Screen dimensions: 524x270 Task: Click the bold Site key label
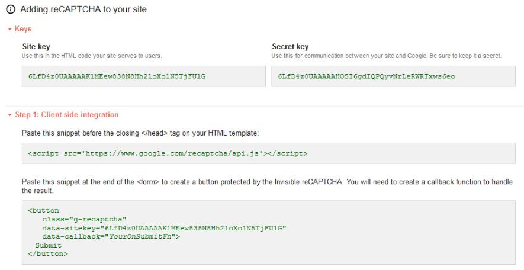35,47
